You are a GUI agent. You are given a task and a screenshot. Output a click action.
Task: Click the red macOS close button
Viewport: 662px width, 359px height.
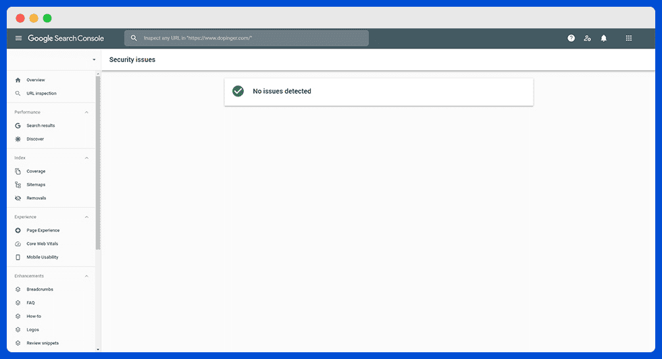coord(20,18)
